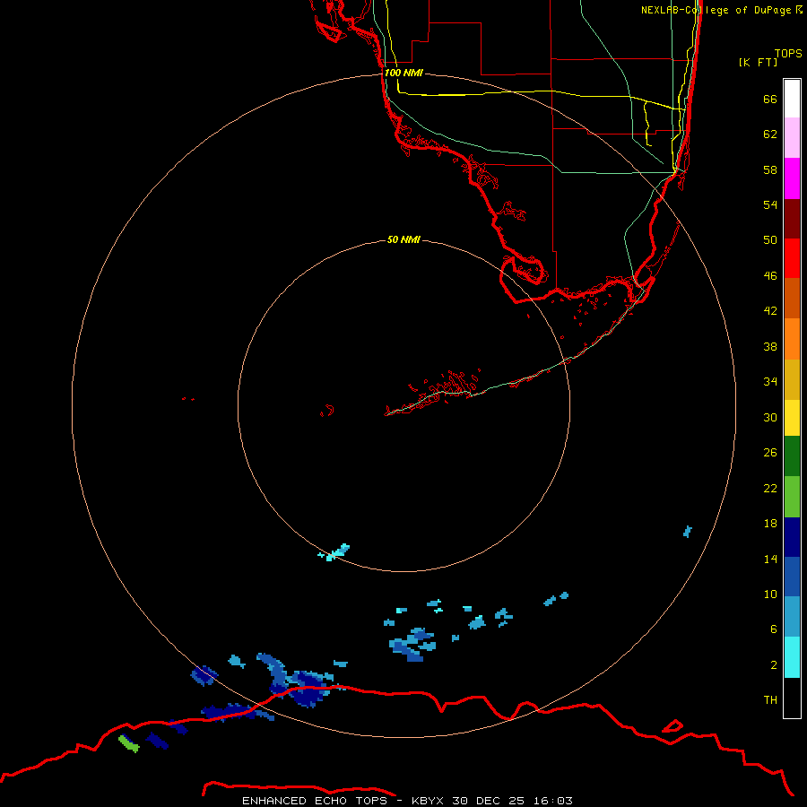This screenshot has width=807, height=807.
Task: Click the legend value "2"
Action: (x=774, y=665)
